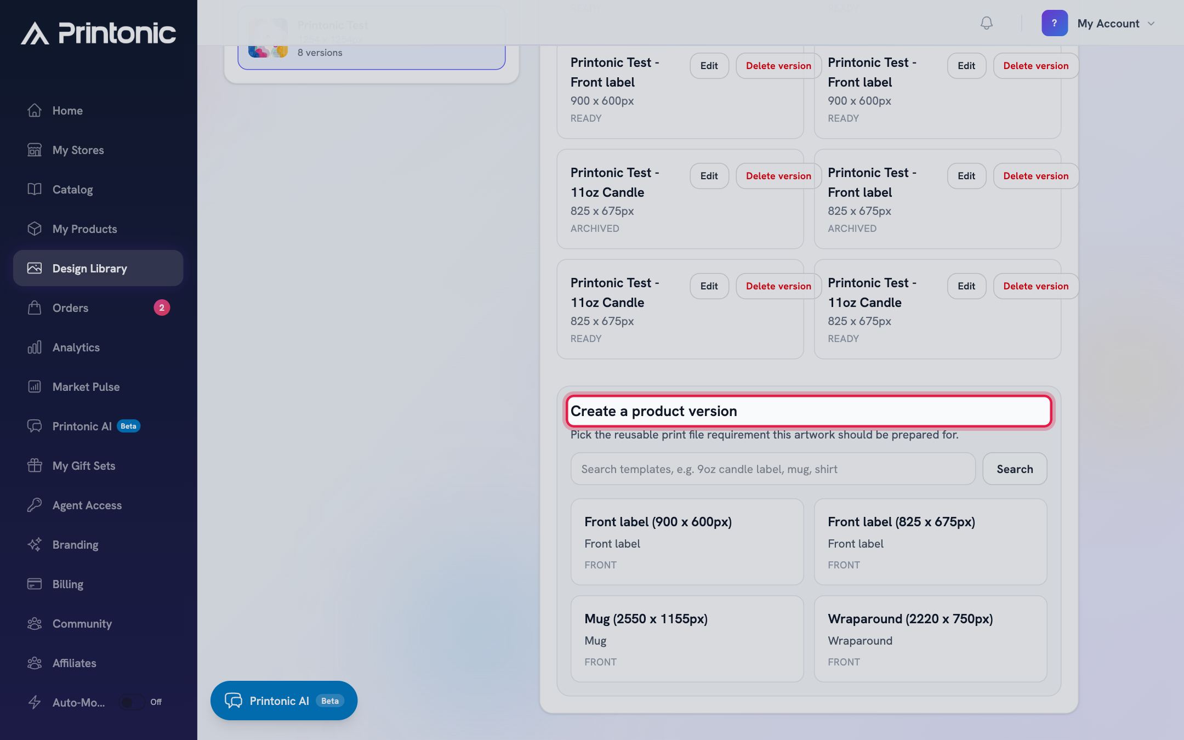1184x740 pixels.
Task: Open Catalog section
Action: coord(98,189)
